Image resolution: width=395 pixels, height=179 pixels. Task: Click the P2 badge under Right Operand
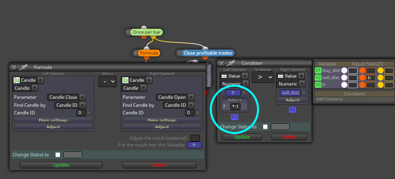tap(292, 110)
